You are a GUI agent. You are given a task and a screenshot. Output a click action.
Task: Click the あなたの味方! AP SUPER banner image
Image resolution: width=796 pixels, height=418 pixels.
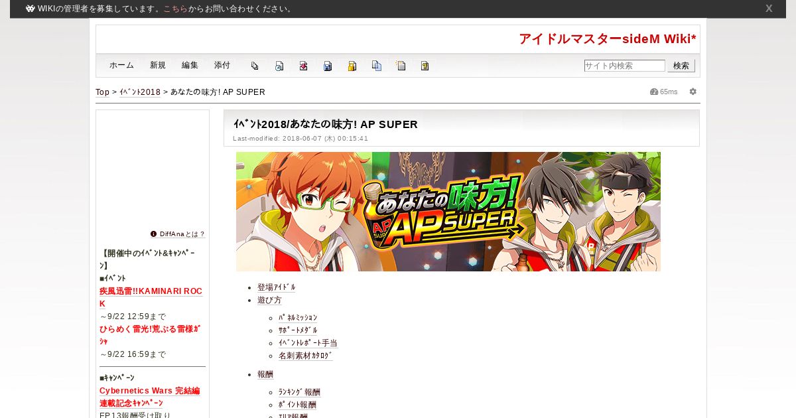[448, 212]
